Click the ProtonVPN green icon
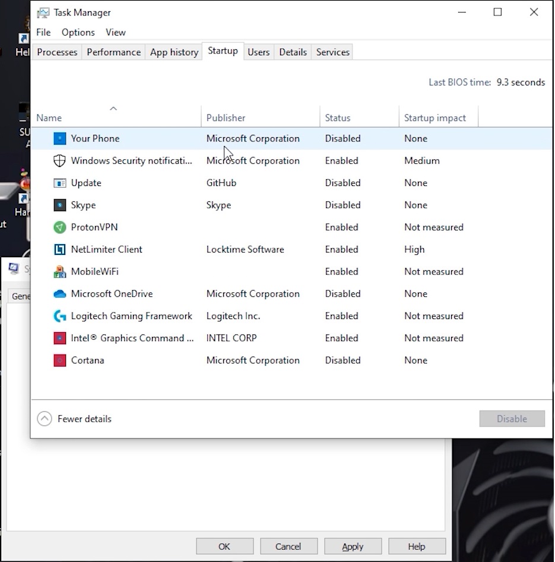Image resolution: width=555 pixels, height=562 pixels. tap(59, 228)
